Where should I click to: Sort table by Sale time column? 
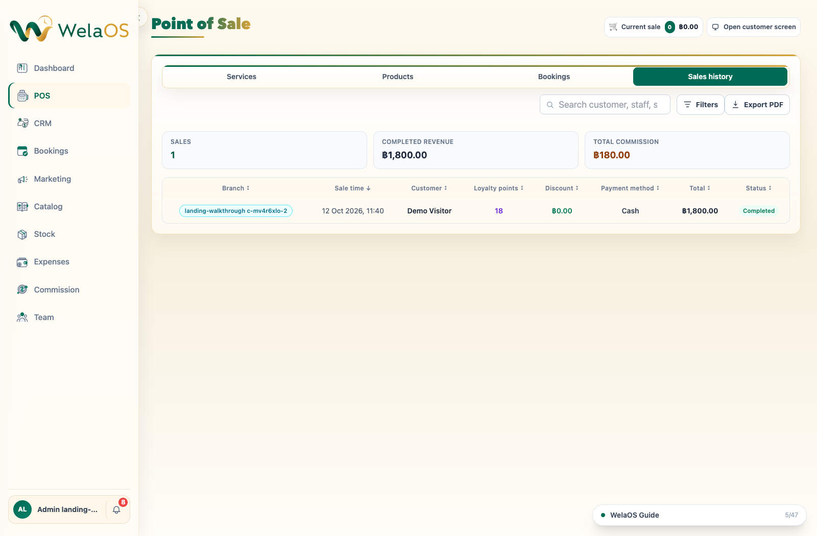click(353, 188)
